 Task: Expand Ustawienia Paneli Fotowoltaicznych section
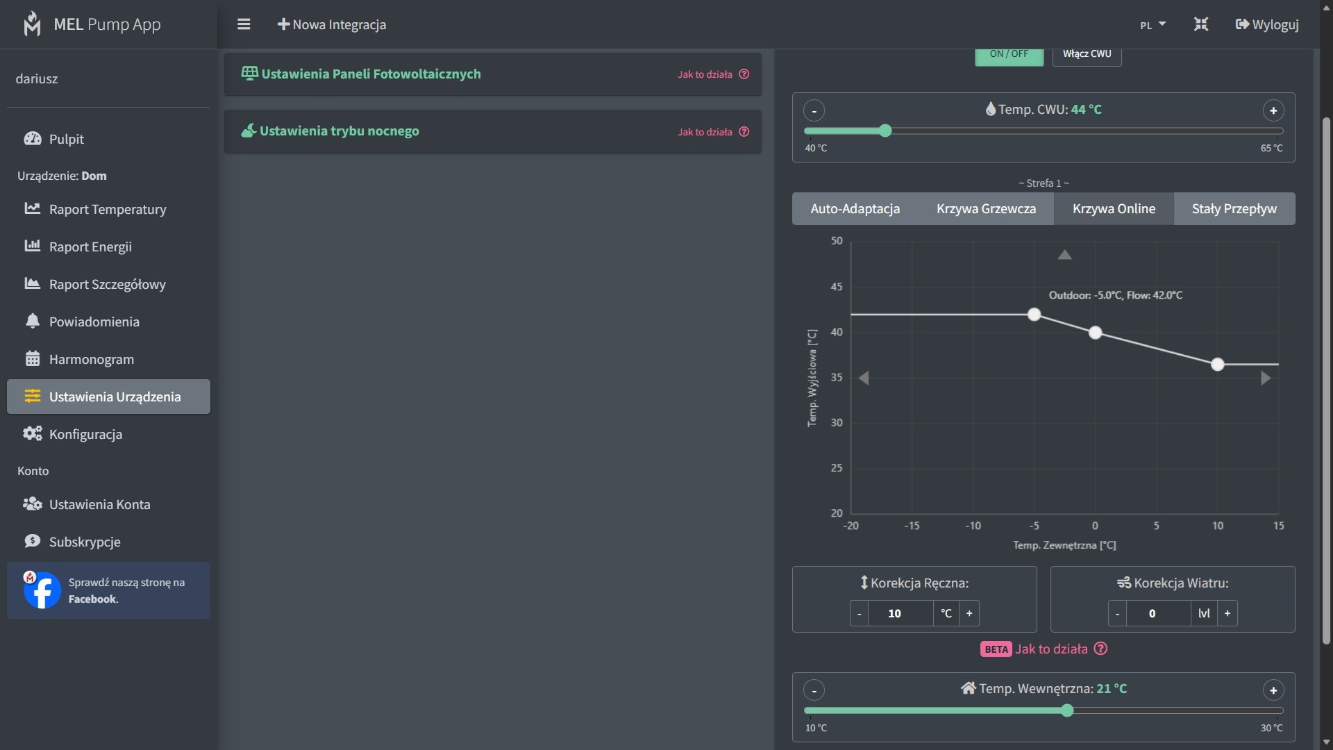(371, 74)
